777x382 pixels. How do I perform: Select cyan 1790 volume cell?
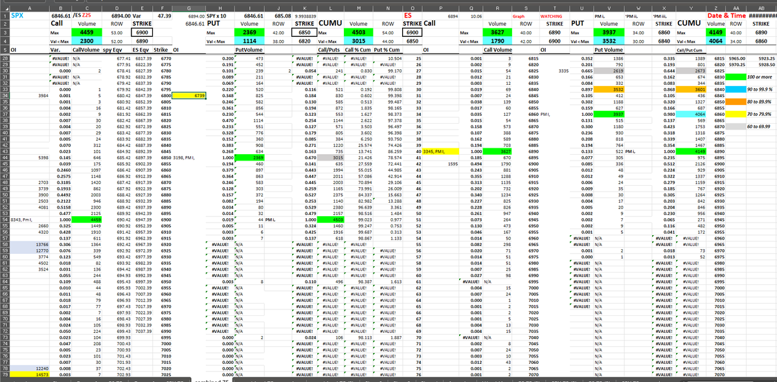point(497,40)
